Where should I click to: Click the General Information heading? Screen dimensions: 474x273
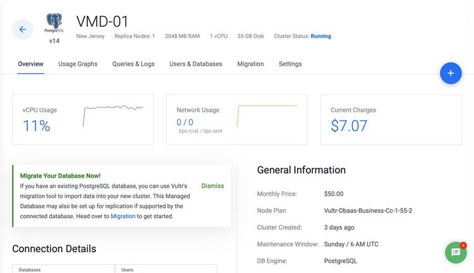click(301, 170)
